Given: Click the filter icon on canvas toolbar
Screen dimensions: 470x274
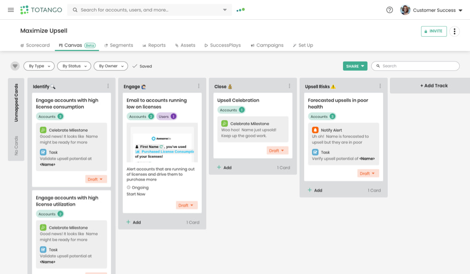Looking at the screenshot, I should tap(15, 66).
